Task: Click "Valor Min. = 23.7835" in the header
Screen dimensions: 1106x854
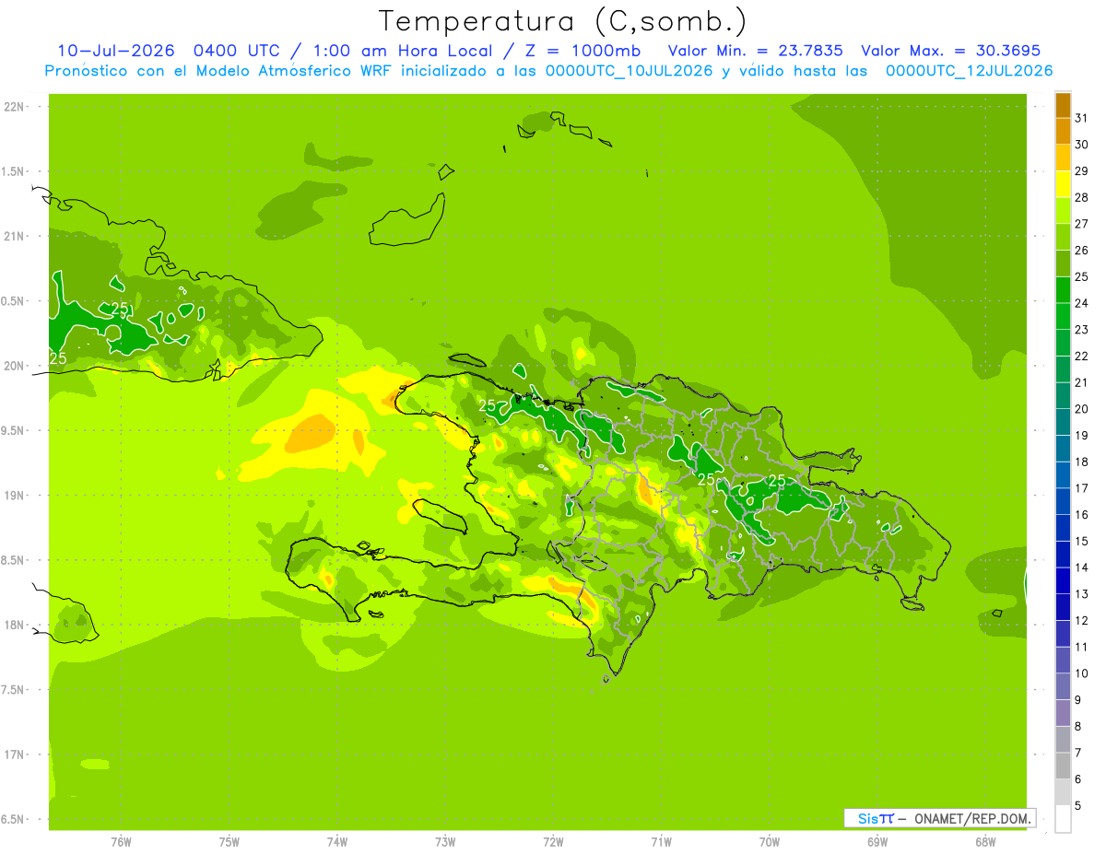Action: [x=755, y=51]
